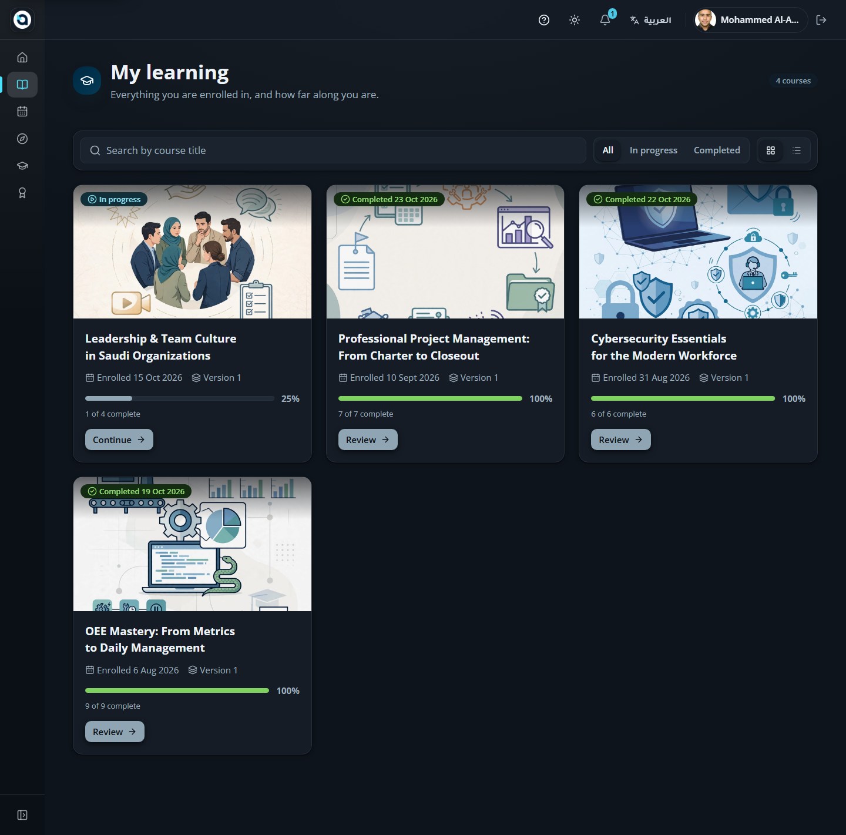Click the Cybersecurity Essentials course title
Image resolution: width=846 pixels, height=835 pixels.
tap(664, 347)
